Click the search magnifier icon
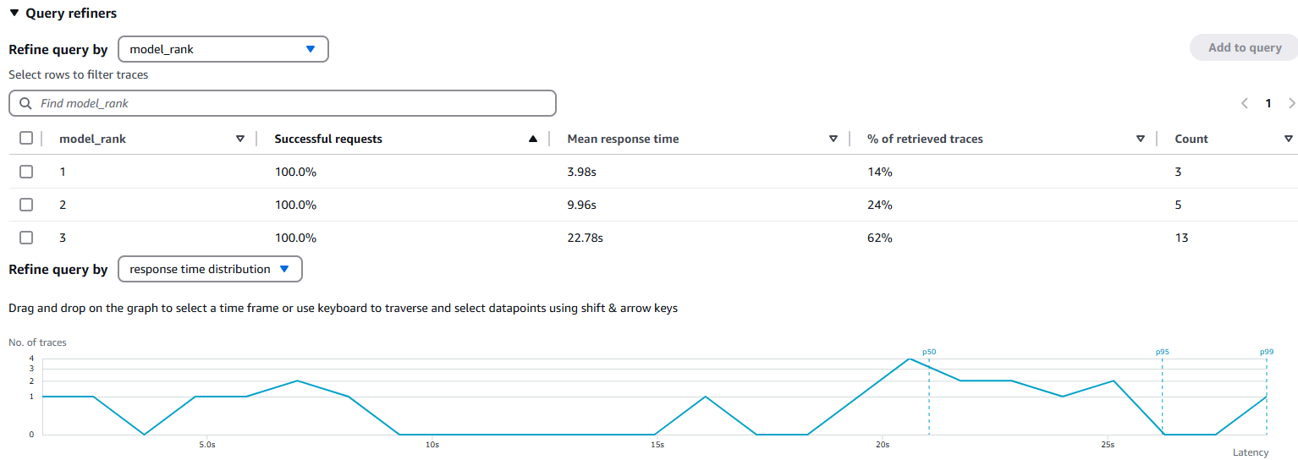Viewport: 1298px width, 460px height. (25, 103)
